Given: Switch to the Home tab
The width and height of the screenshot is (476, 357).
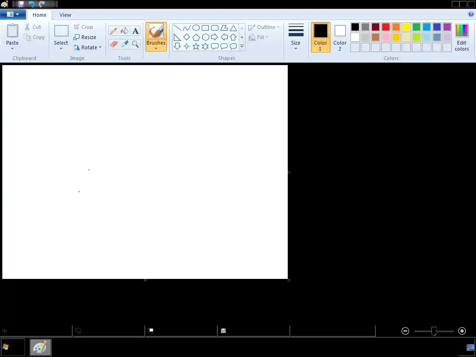Looking at the screenshot, I should click(40, 15).
